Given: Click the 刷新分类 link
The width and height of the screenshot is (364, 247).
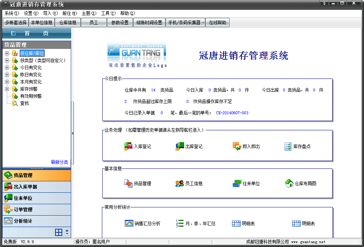Looking at the screenshot, I should click(59, 162).
